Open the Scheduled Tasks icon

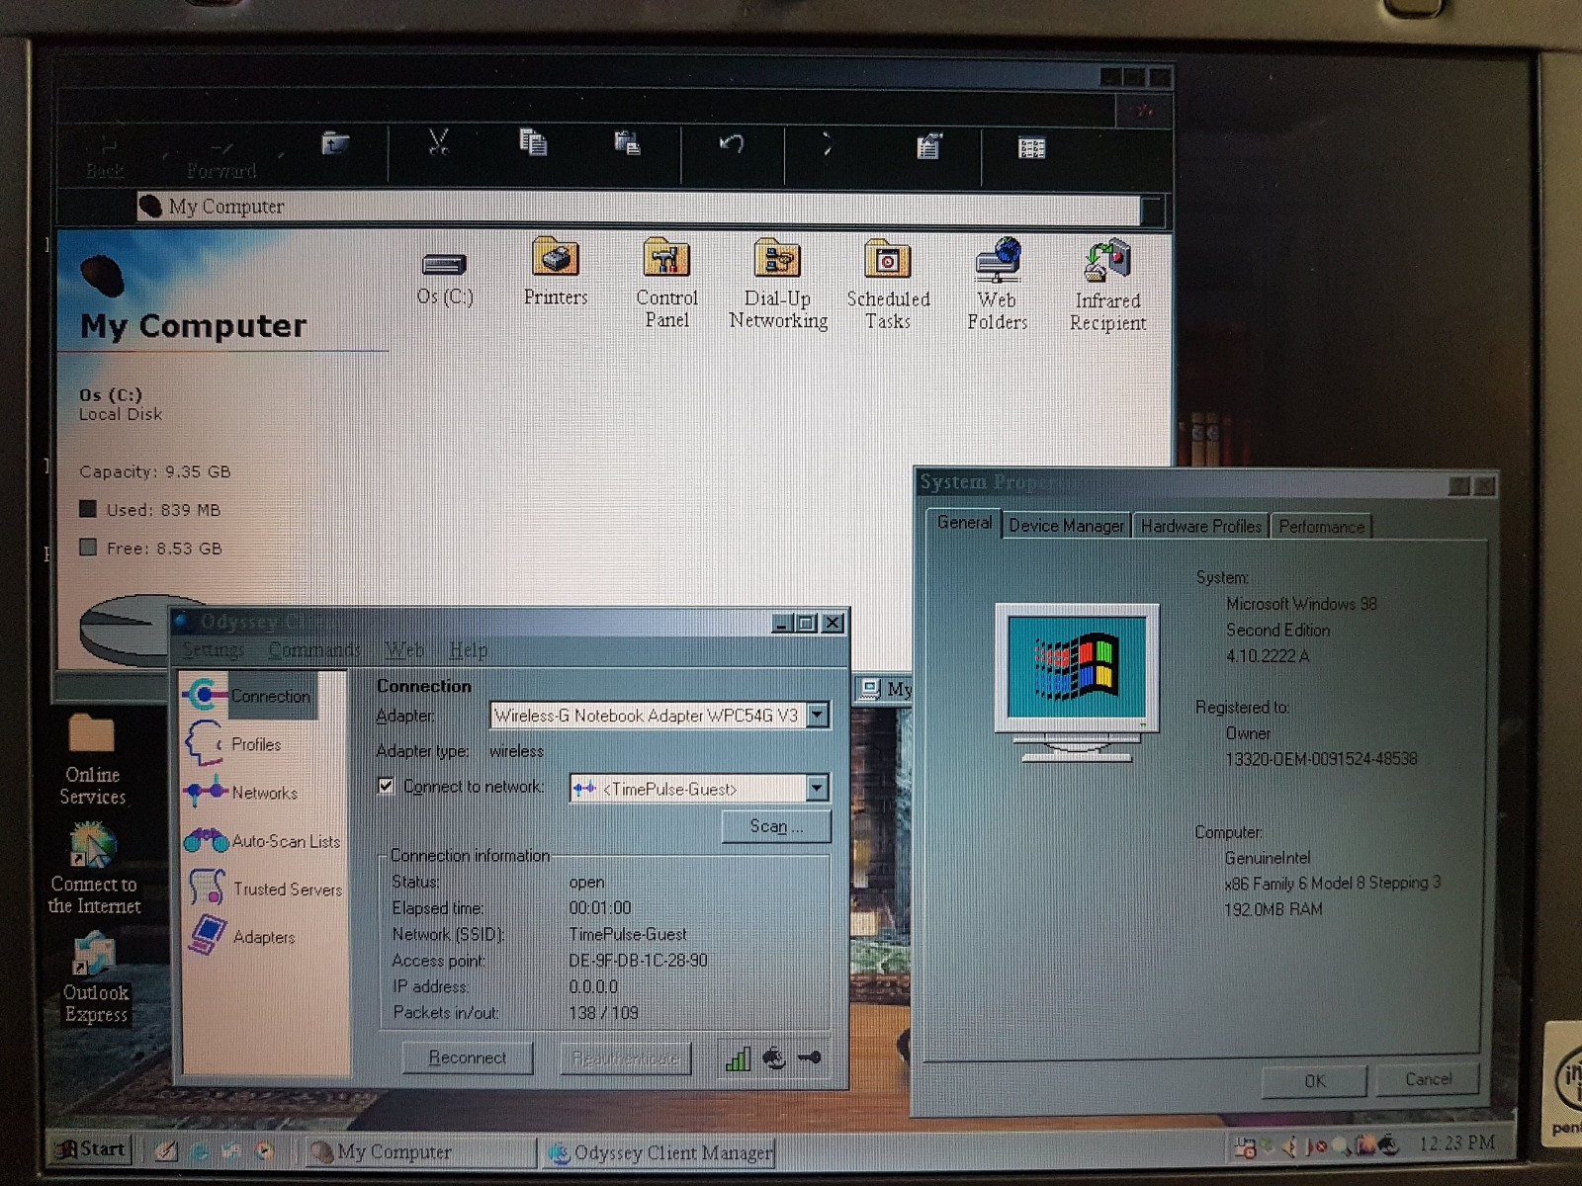[x=888, y=285]
